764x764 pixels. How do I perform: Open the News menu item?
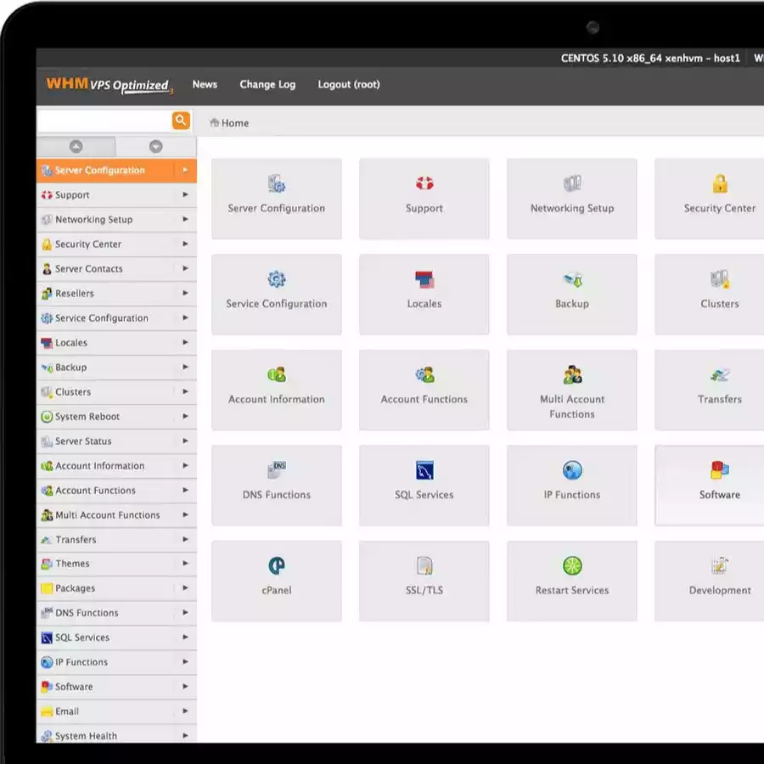(x=205, y=84)
